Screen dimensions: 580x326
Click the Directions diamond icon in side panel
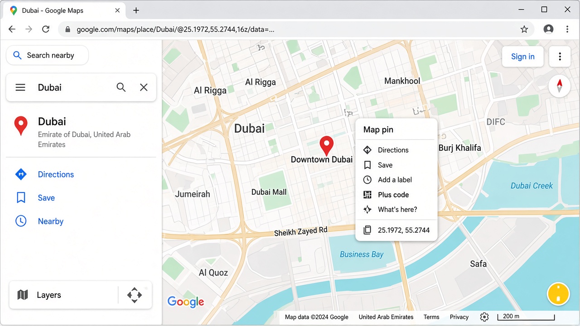[21, 174]
